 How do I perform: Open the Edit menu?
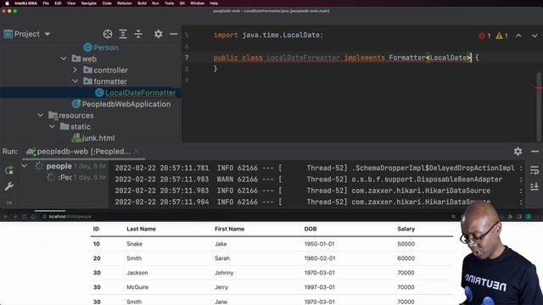point(58,3)
